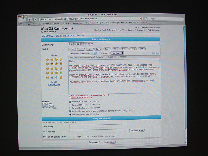Screen dimensions: 208x156
Task: Click the browser back arrow button
Action: tap(20, 20)
